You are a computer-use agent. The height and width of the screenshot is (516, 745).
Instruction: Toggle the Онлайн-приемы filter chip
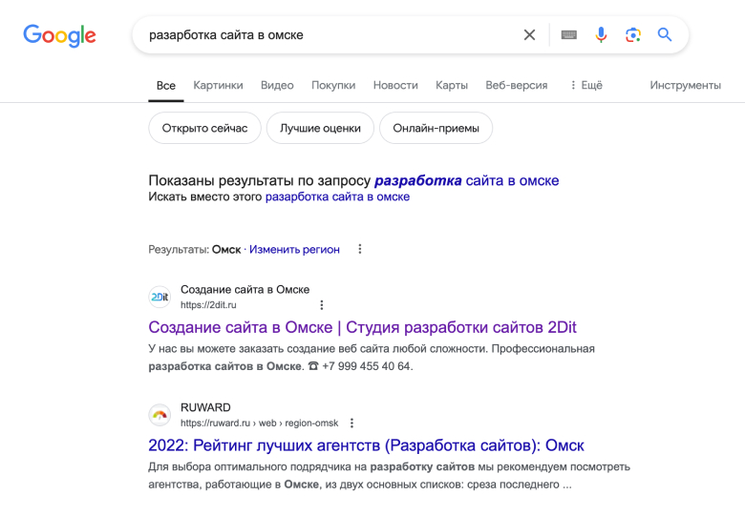[x=436, y=128]
